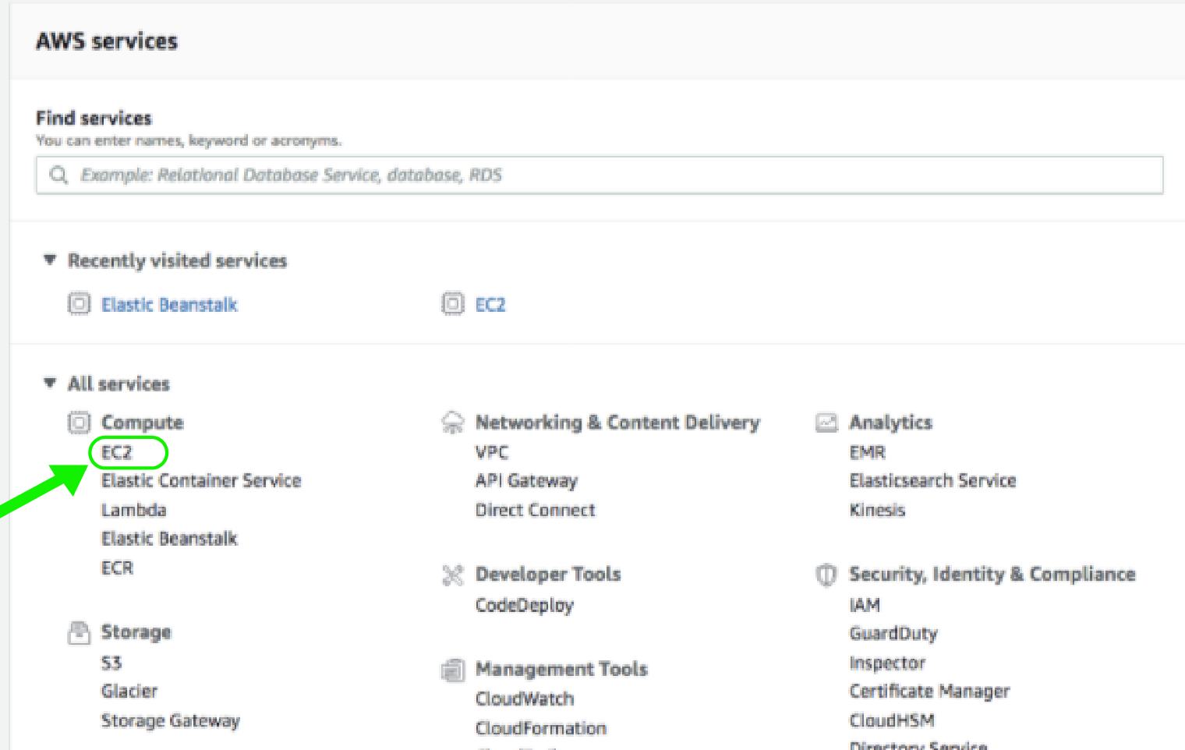Open EC2 under the Compute category

[x=117, y=452]
